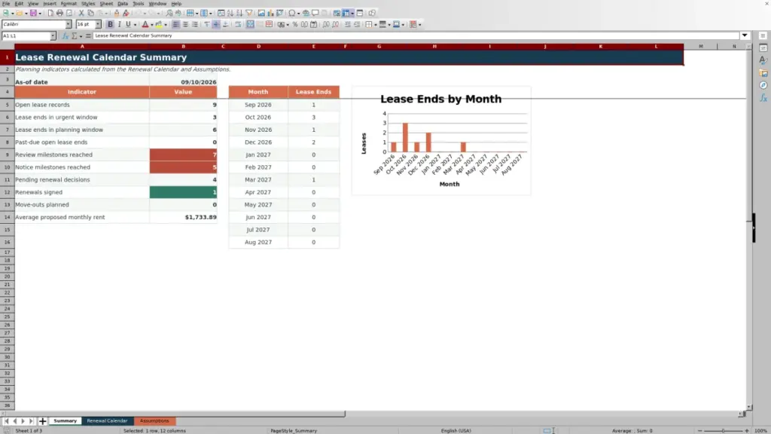
Task: Click the Insert Comment icon
Action: coord(315,13)
